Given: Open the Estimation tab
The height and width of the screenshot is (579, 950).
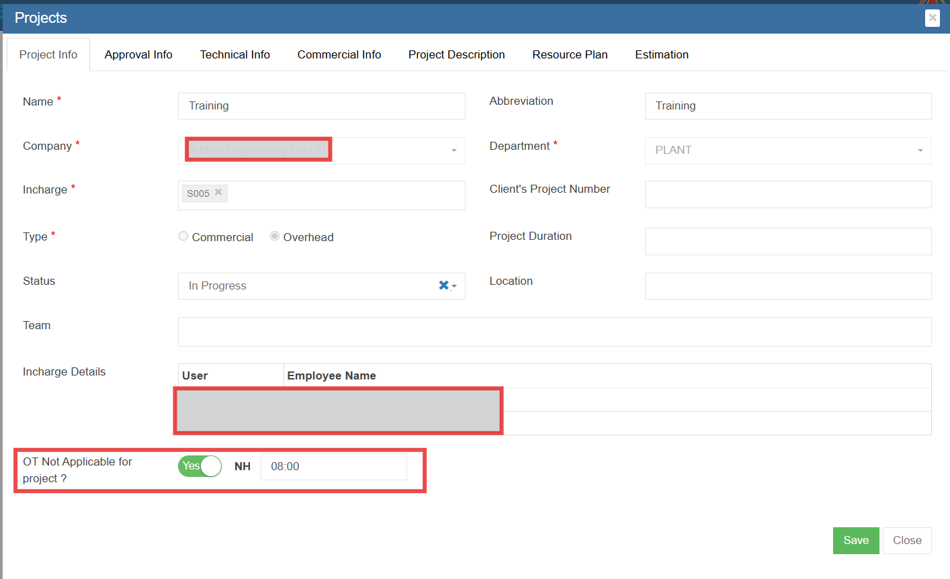Looking at the screenshot, I should coord(662,54).
